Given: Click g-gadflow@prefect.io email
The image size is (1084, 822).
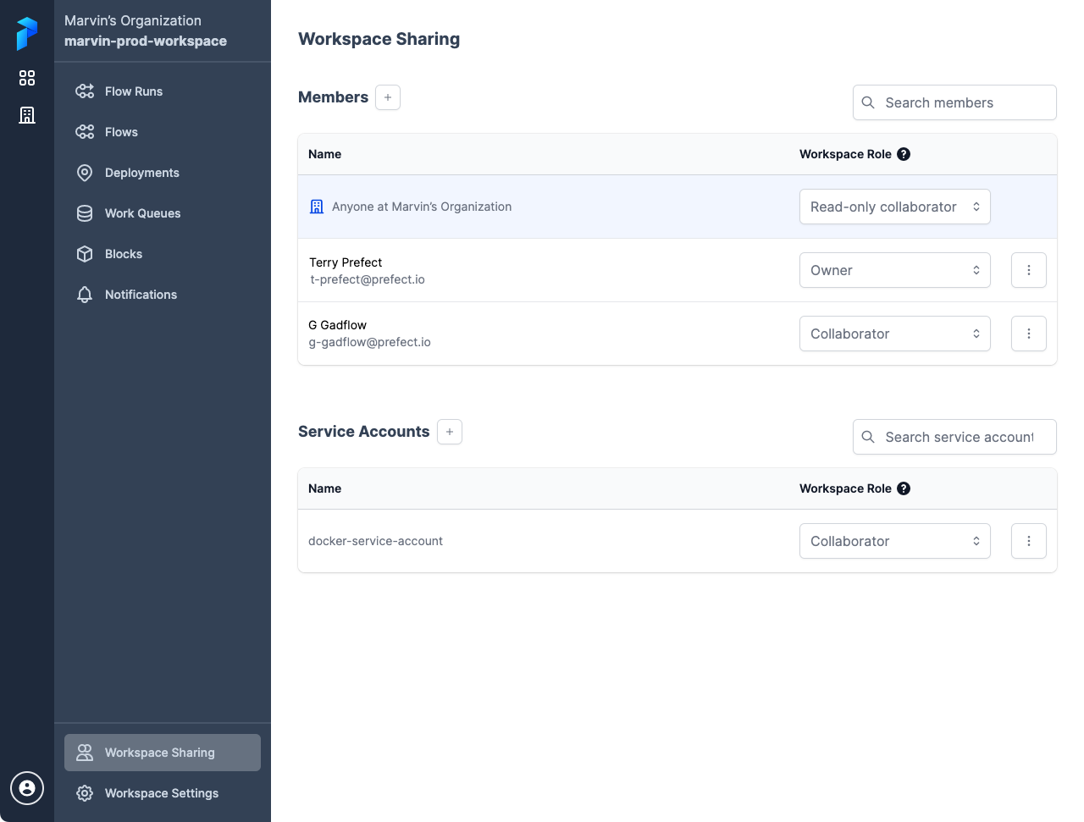Looking at the screenshot, I should pyautogui.click(x=370, y=342).
